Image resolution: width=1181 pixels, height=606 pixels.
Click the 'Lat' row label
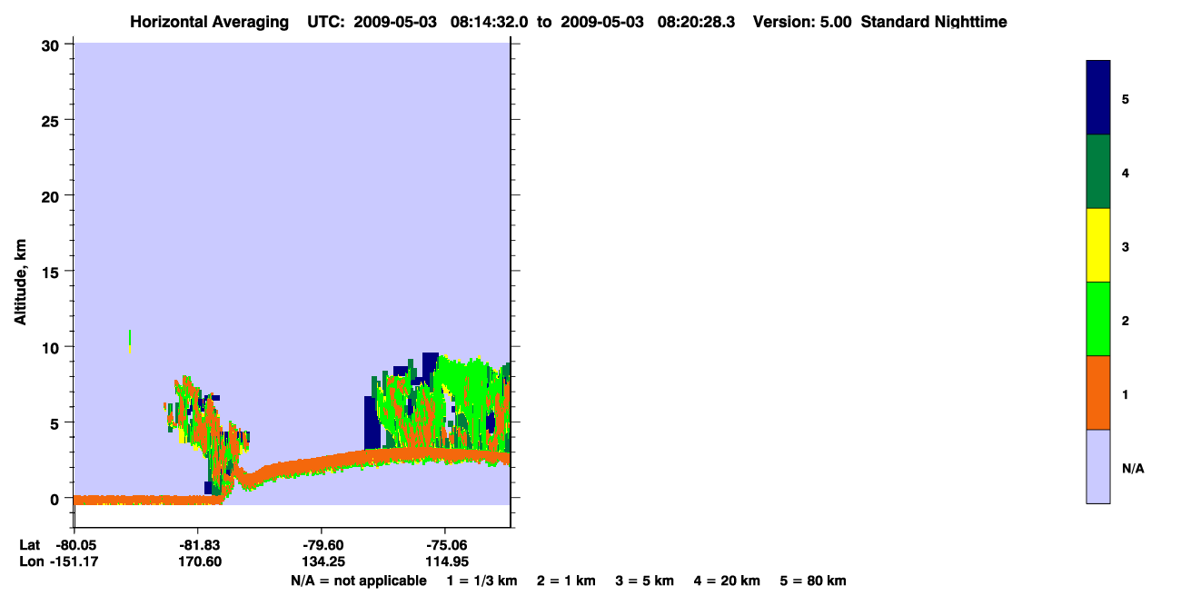point(29,544)
